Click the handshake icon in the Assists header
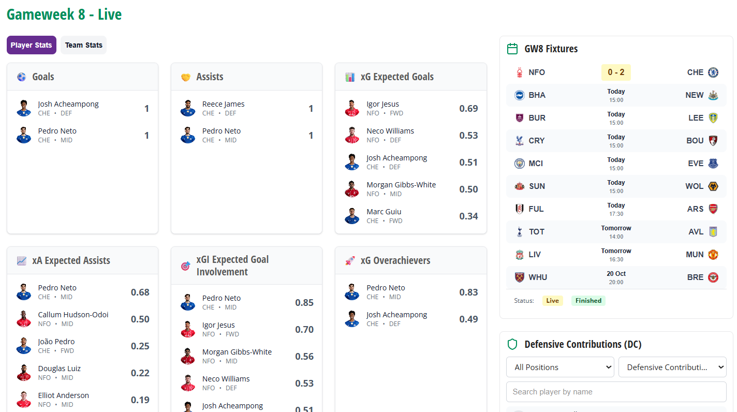This screenshot has height=412, width=737. (x=186, y=77)
